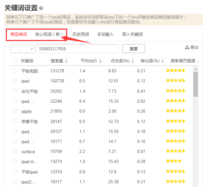Click star rating for 平板电脑 row
The height and width of the screenshot is (187, 203).
point(175,71)
